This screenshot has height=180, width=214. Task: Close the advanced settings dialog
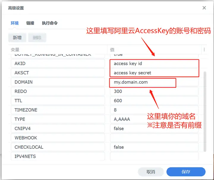pos(204,8)
